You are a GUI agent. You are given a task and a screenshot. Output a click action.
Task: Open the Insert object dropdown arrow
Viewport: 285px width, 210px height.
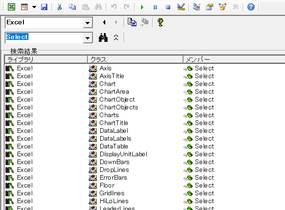[34, 7]
